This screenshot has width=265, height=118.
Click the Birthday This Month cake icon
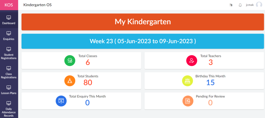188,81
